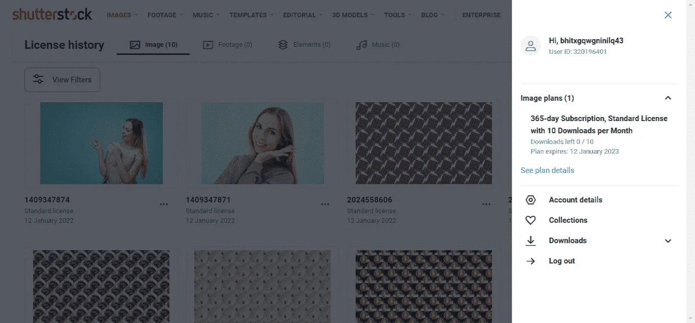695x323 pixels.
Task: Click the Account details gear icon
Action: click(531, 200)
